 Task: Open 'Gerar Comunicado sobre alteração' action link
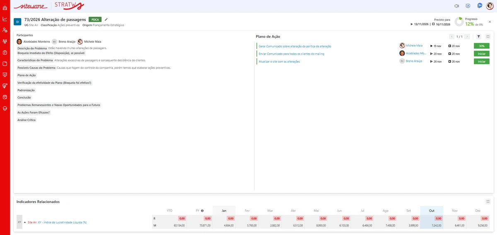[x=295, y=46]
